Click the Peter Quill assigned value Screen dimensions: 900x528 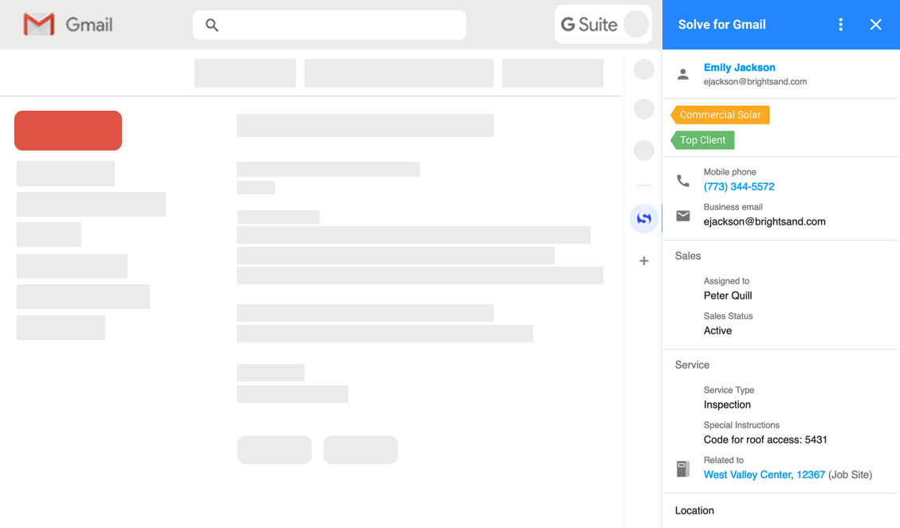pyautogui.click(x=728, y=295)
